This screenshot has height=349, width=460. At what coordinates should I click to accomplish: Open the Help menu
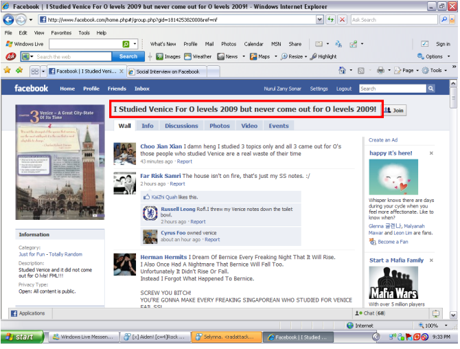coord(101,33)
